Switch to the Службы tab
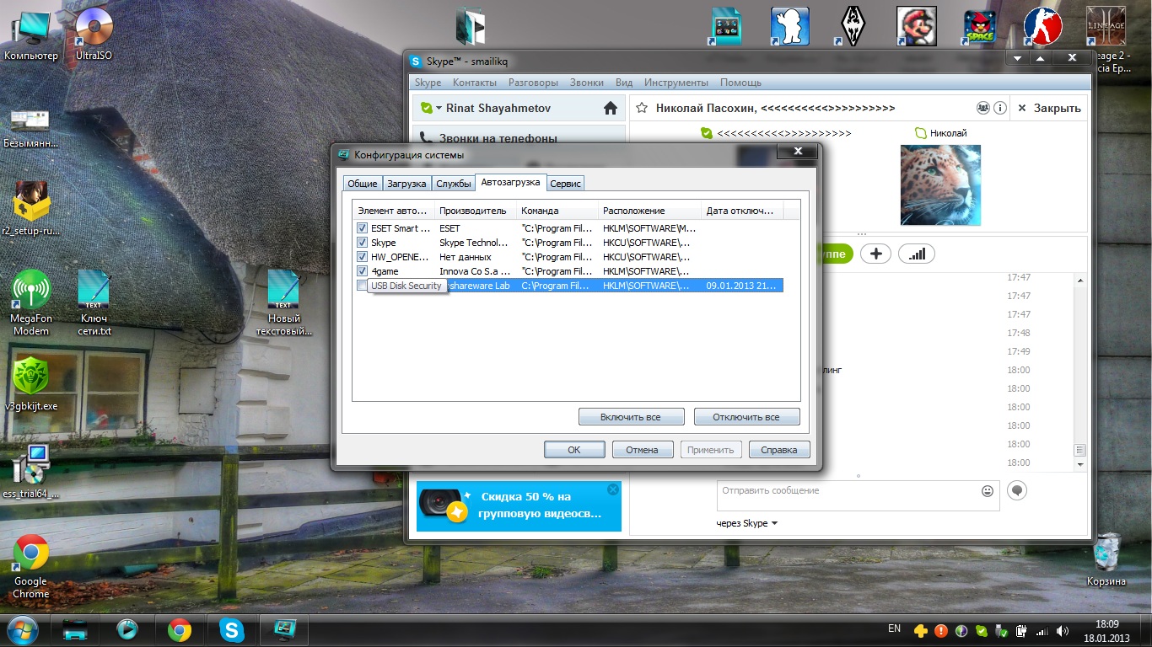The image size is (1152, 647). (454, 183)
